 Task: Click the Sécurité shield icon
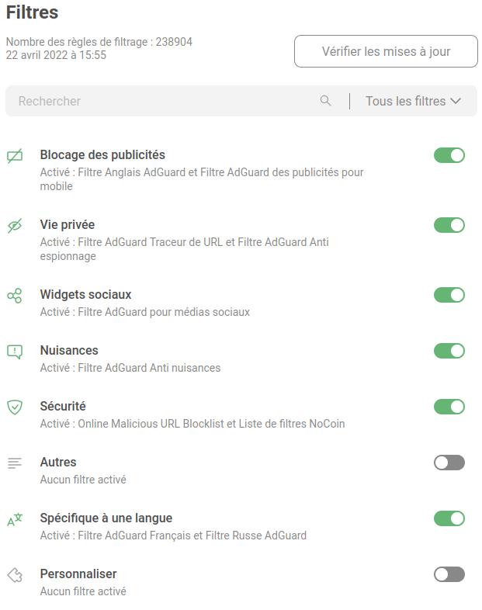click(x=15, y=407)
